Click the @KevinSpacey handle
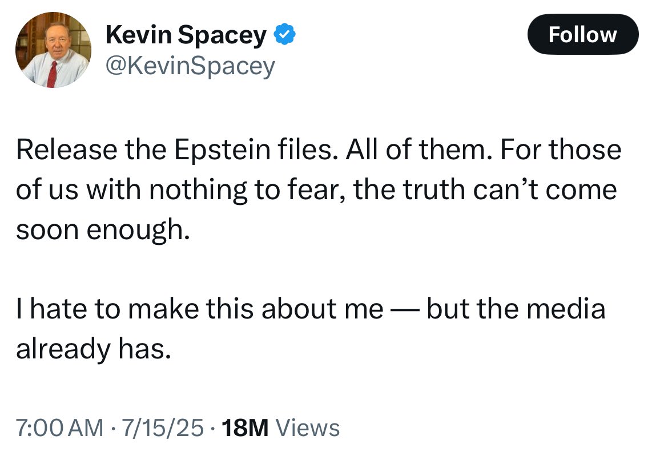Image resolution: width=668 pixels, height=460 pixels. coord(190,66)
